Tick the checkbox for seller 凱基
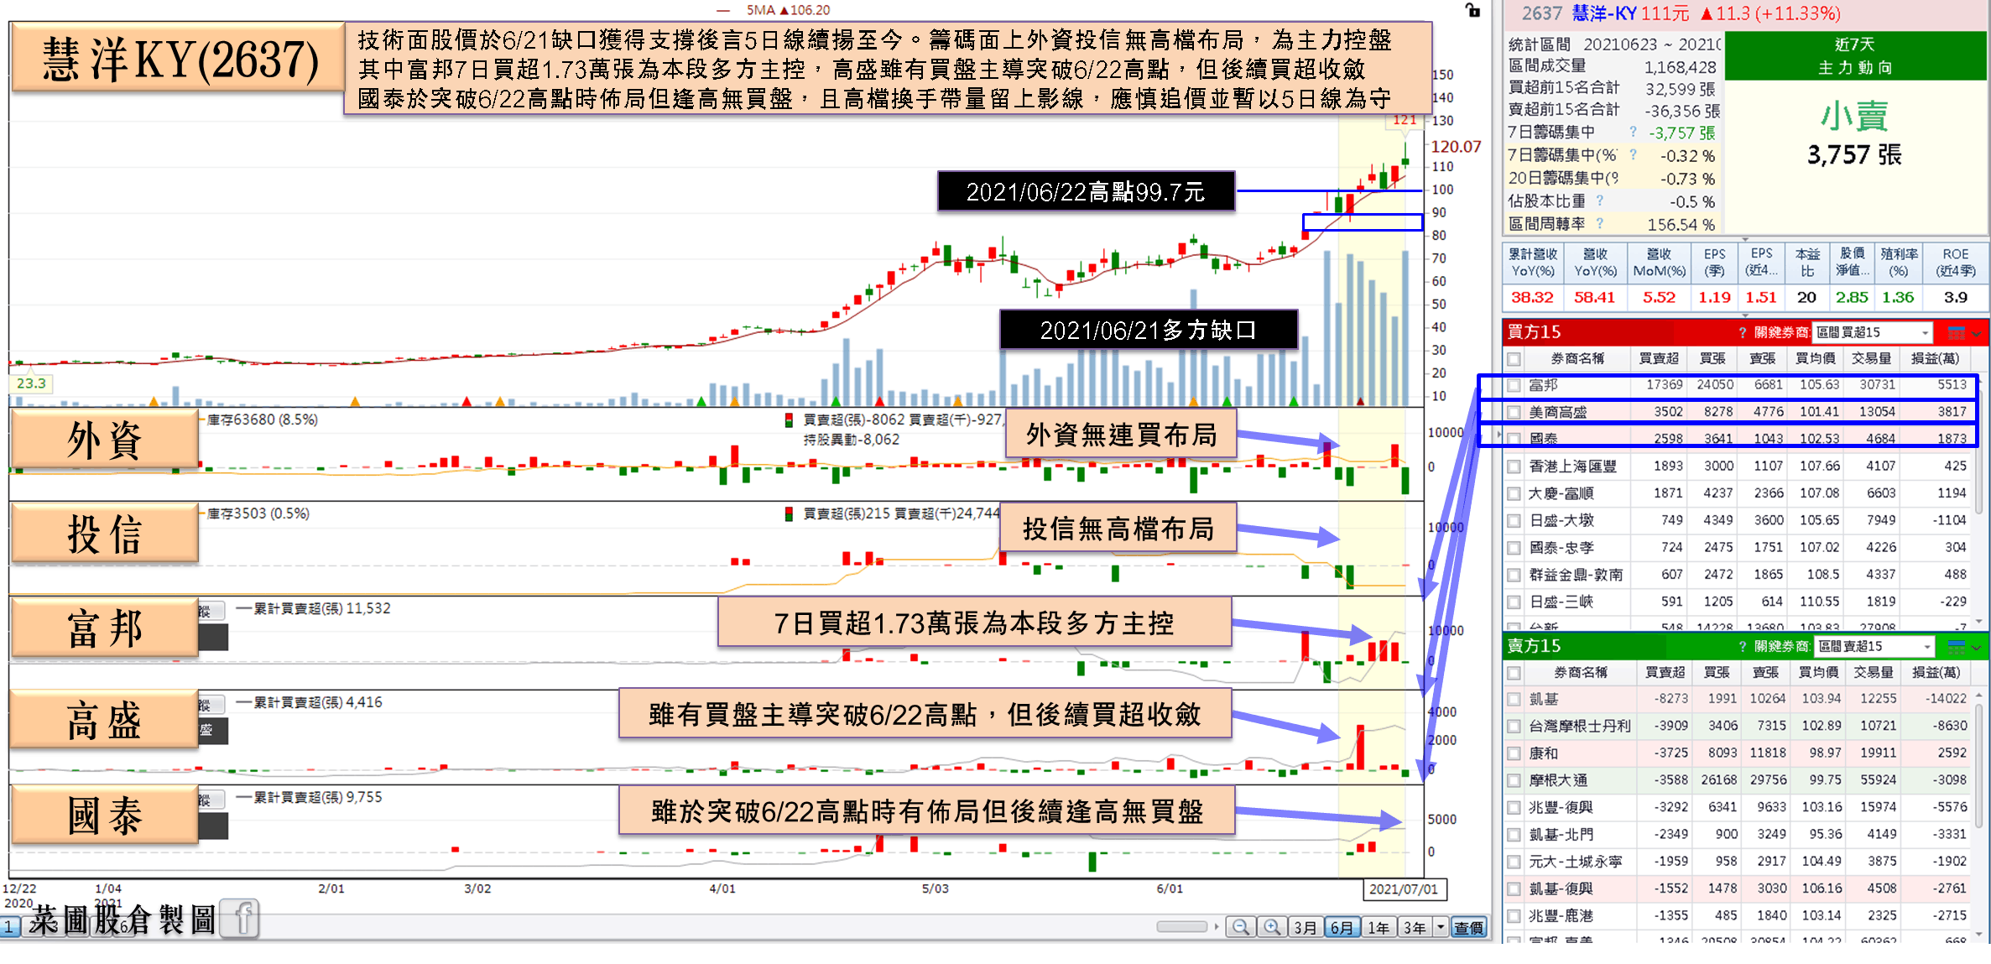 pos(1514,699)
